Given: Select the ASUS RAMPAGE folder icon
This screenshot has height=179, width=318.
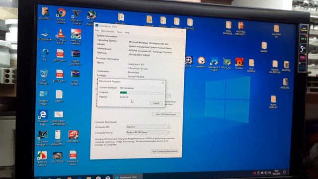Looking at the screenshot, I should 228,28.
